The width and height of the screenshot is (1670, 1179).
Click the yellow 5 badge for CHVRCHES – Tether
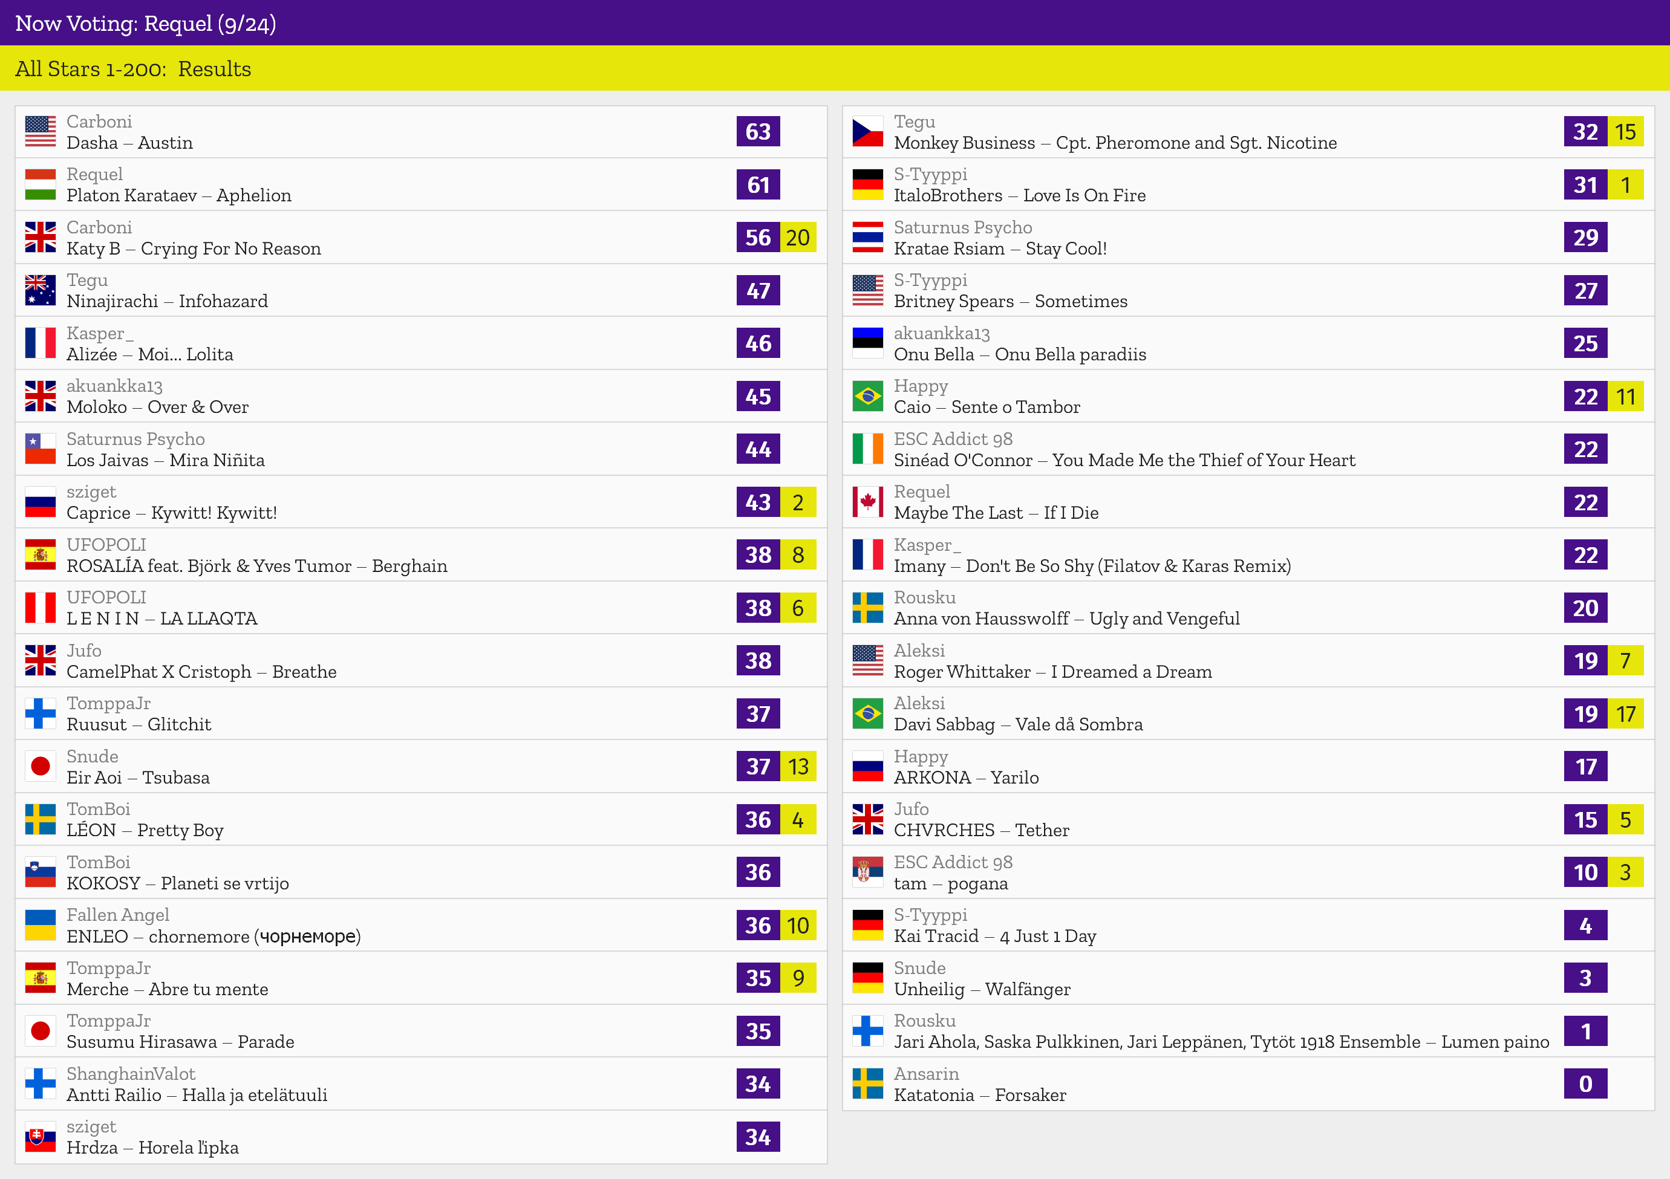click(x=1626, y=819)
